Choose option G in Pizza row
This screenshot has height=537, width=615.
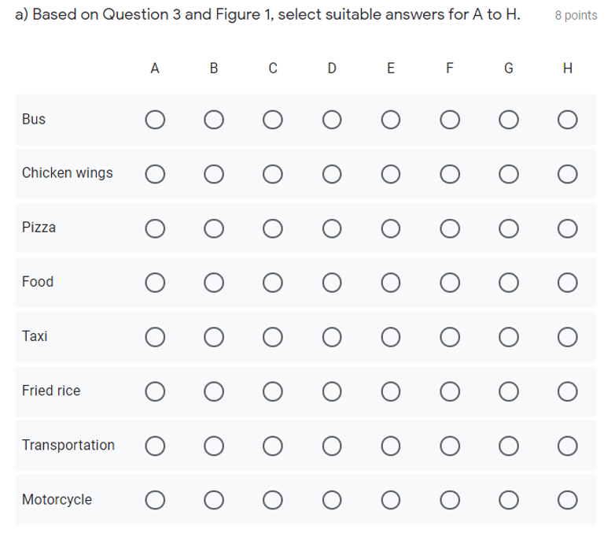(509, 228)
